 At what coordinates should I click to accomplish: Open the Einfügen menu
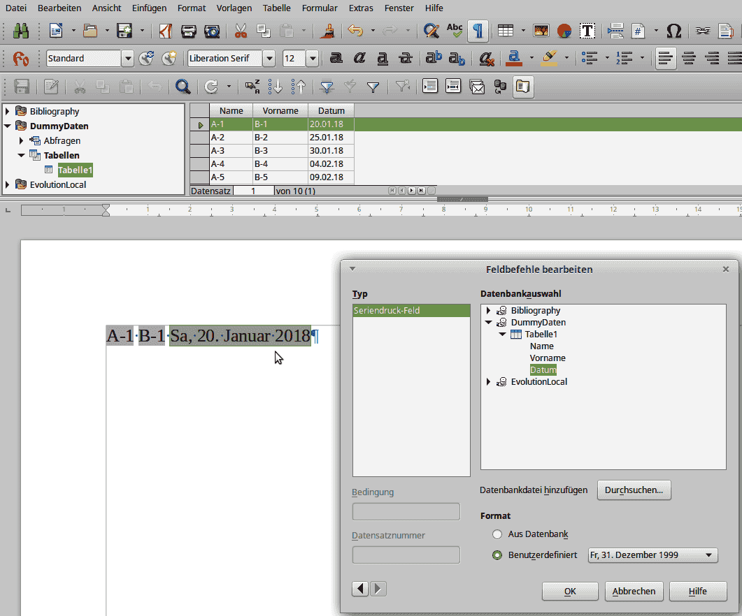[149, 8]
